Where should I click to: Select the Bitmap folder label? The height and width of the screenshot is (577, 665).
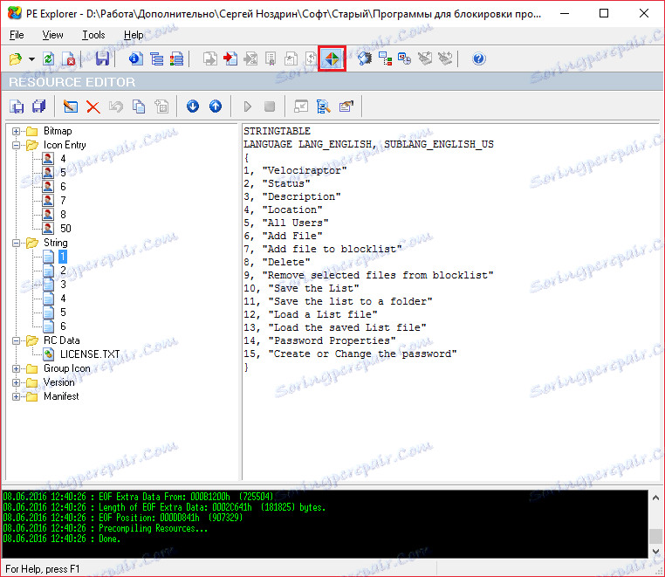click(58, 131)
